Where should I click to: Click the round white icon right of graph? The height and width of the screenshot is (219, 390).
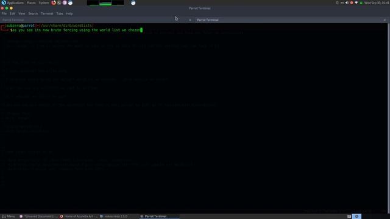click(x=133, y=2)
